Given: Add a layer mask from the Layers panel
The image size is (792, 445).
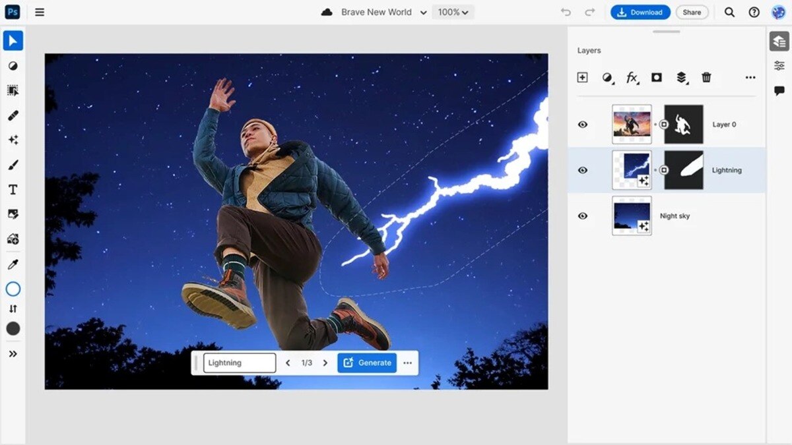Looking at the screenshot, I should click(x=655, y=77).
